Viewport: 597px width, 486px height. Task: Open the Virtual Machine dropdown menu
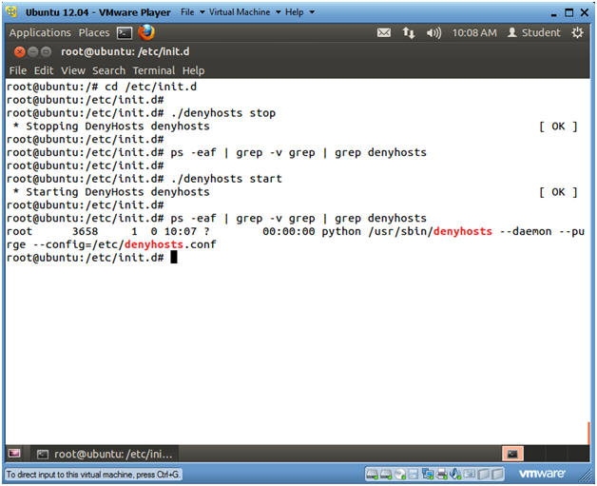coord(245,12)
